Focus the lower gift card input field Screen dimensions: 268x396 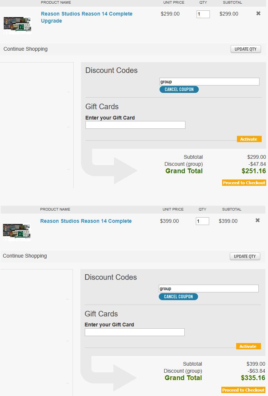coord(135,332)
